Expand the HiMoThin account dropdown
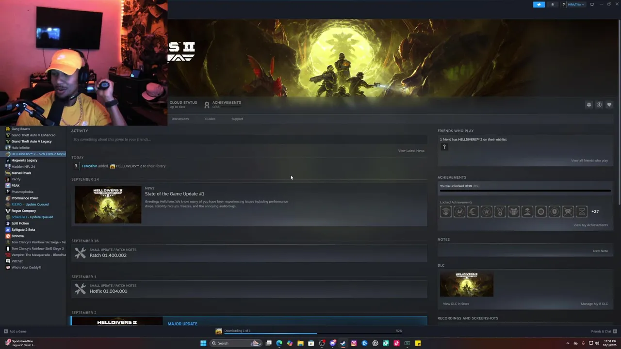Viewport: 621px width, 349px height. [x=576, y=4]
